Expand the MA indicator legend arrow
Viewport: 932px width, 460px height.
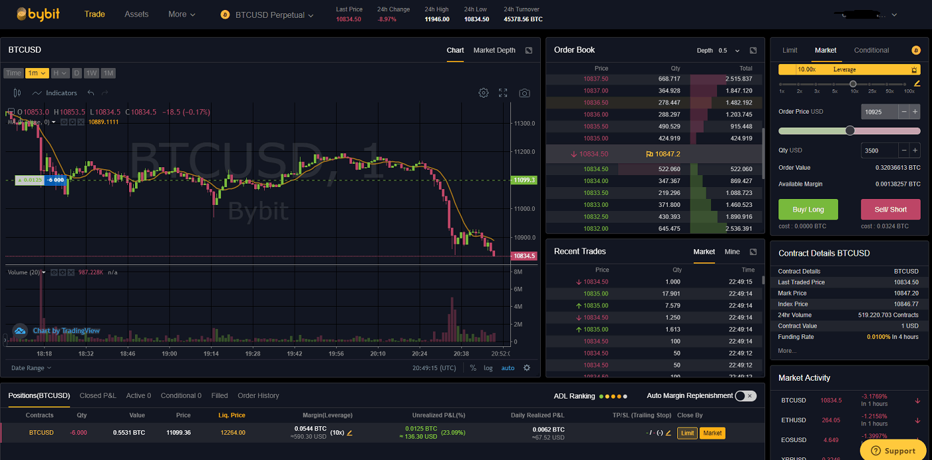click(x=54, y=122)
